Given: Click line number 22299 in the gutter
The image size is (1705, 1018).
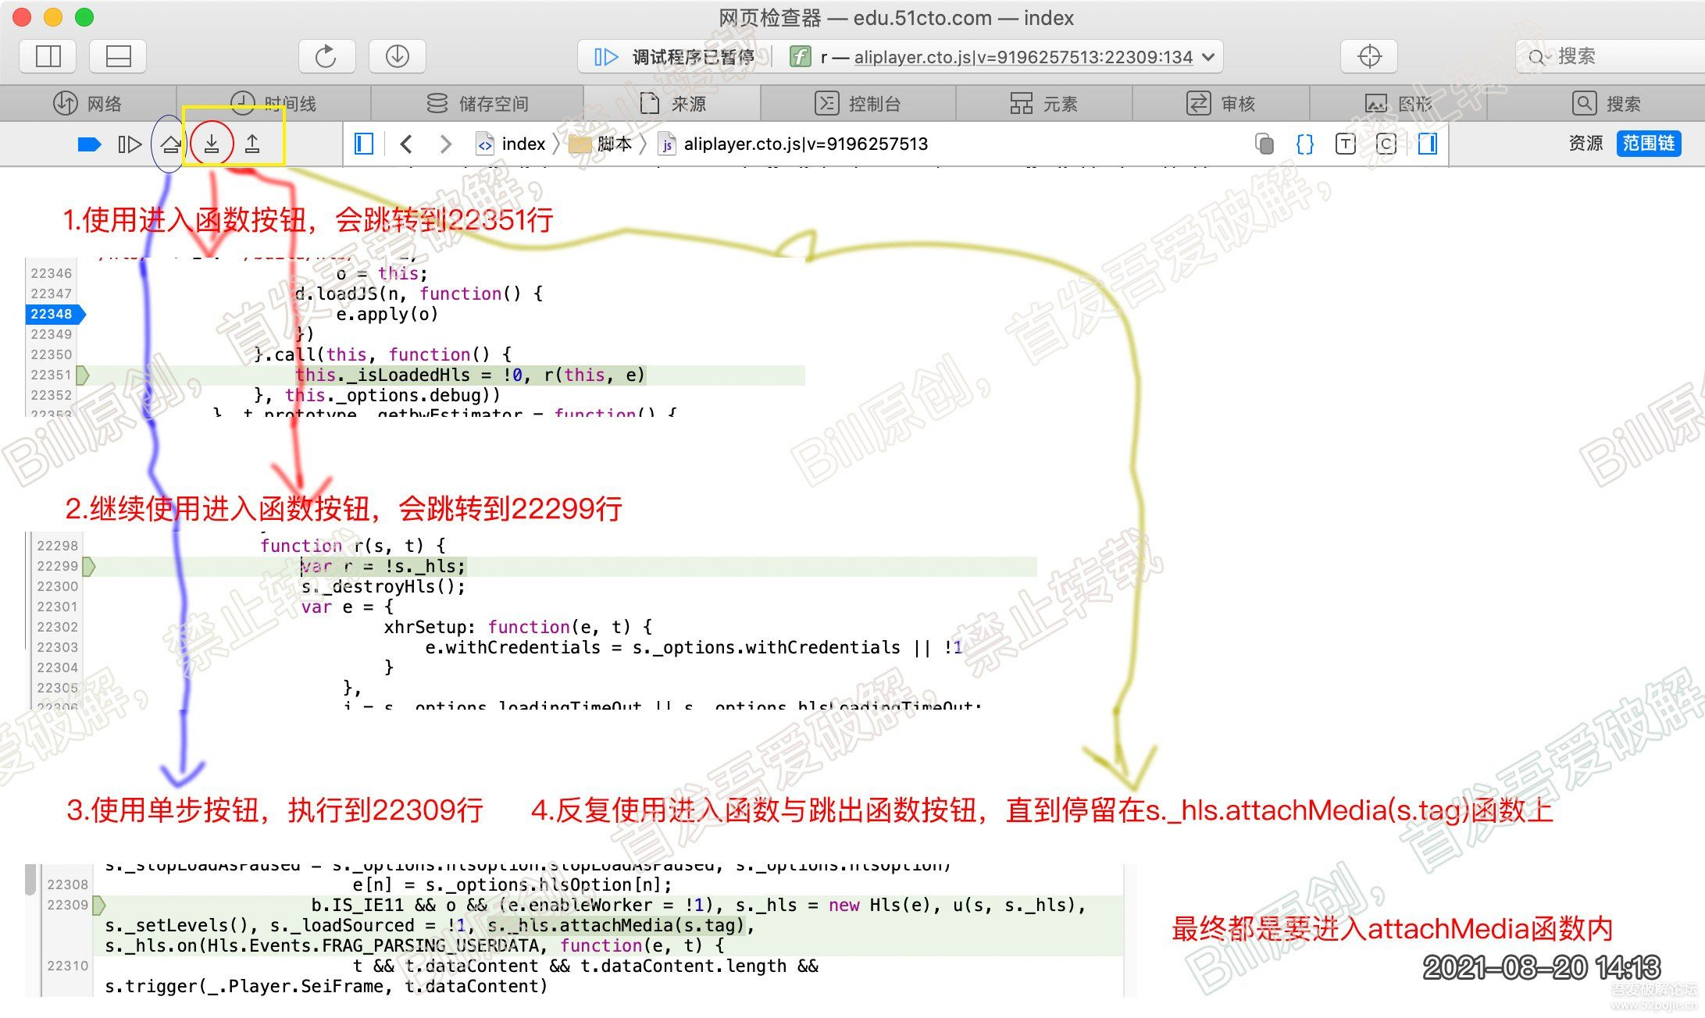Looking at the screenshot, I should 58,566.
